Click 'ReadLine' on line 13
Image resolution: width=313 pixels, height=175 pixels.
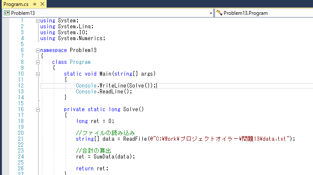coord(111,91)
